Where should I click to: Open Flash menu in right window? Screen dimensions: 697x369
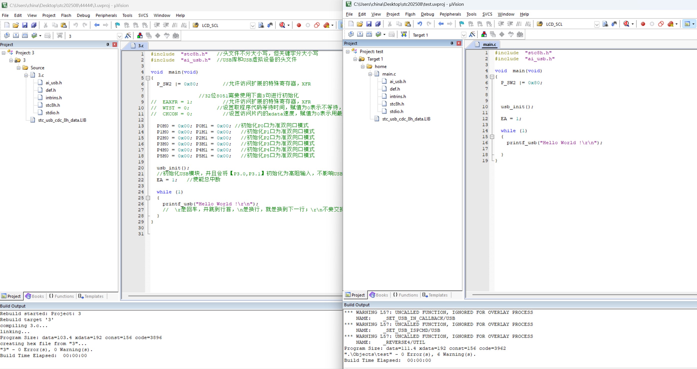(410, 14)
